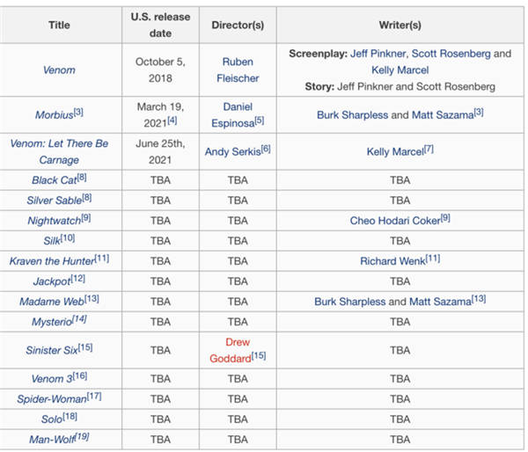Click citation [10] beside Silk
The image size is (528, 452).
click(68, 237)
